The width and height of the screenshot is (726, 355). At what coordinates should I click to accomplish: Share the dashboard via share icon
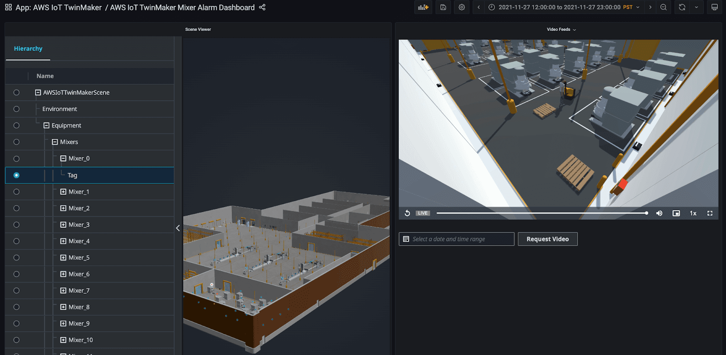262,7
